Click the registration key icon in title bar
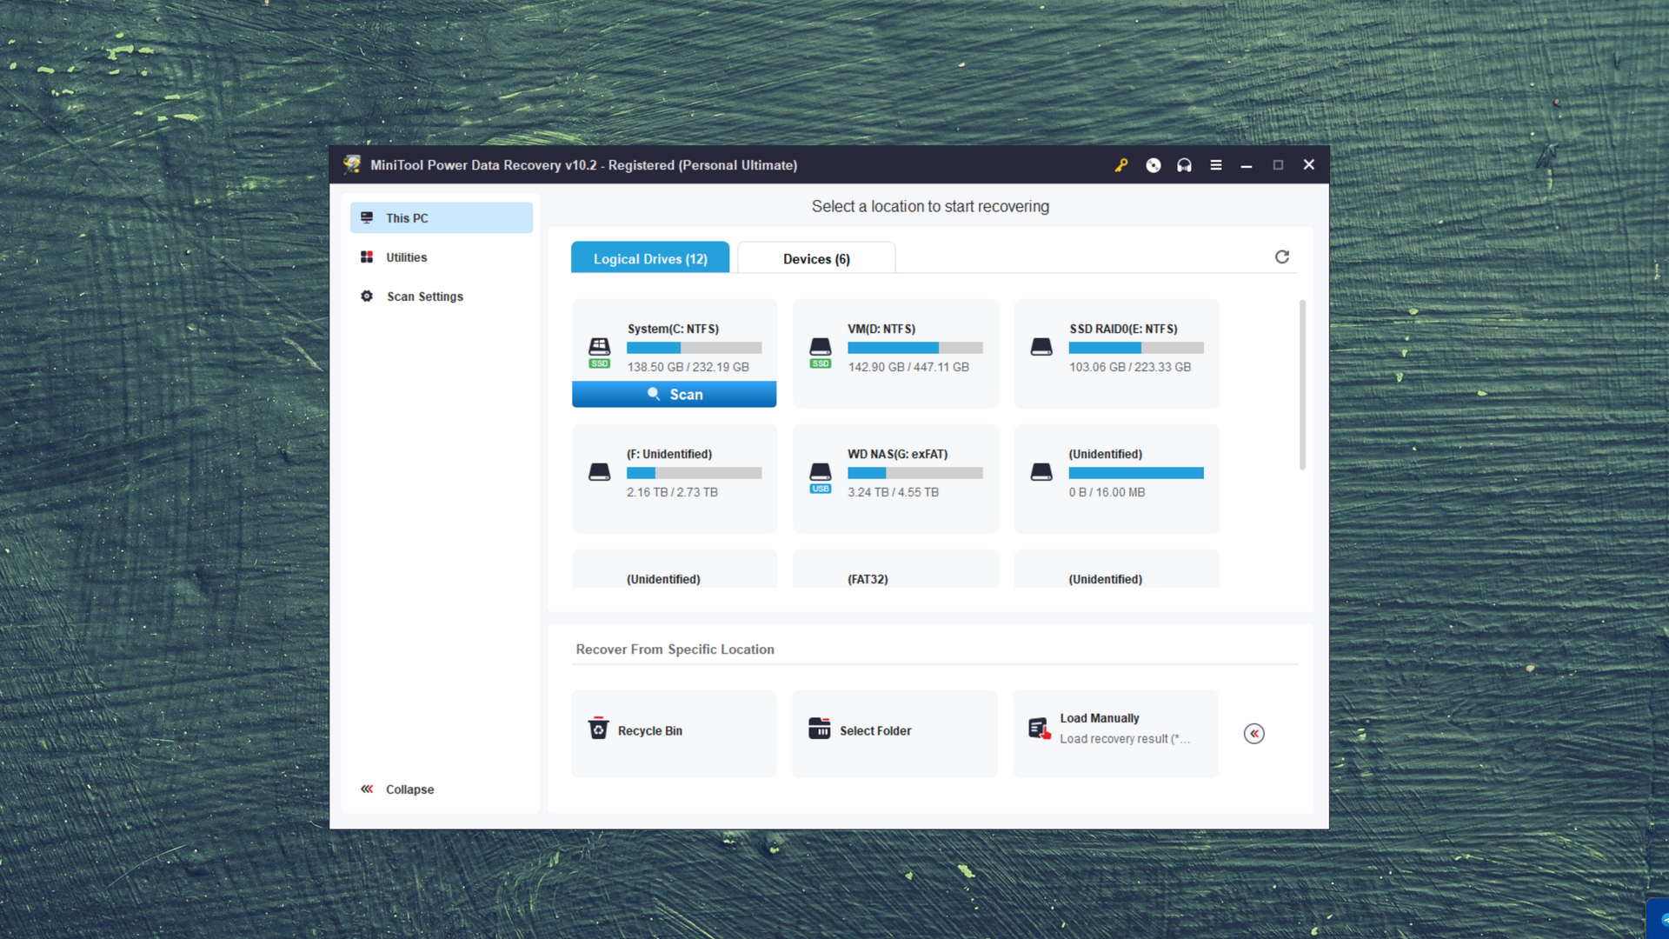 1121,165
